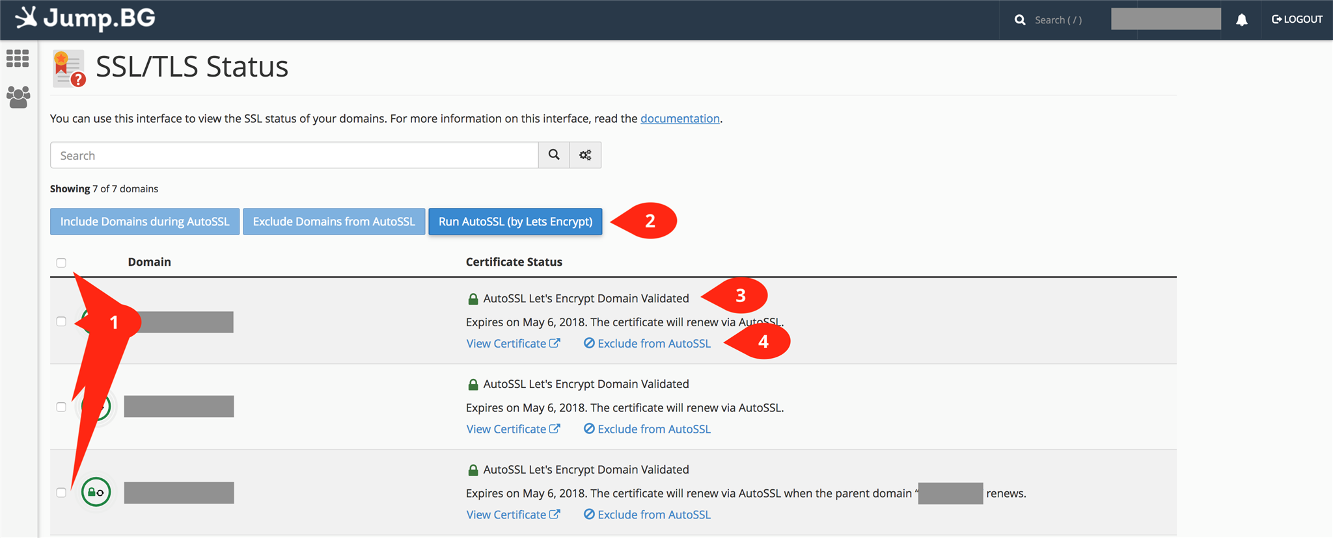
Task: Check the first domain row checkbox
Action: pos(61,322)
